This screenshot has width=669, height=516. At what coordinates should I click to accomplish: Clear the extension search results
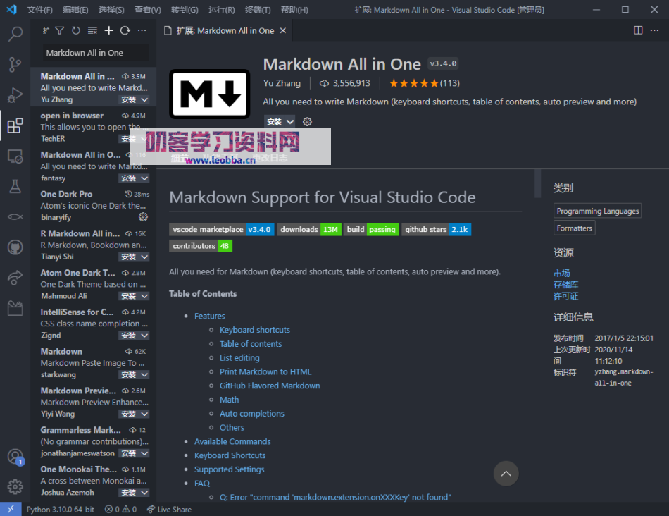pyautogui.click(x=93, y=30)
